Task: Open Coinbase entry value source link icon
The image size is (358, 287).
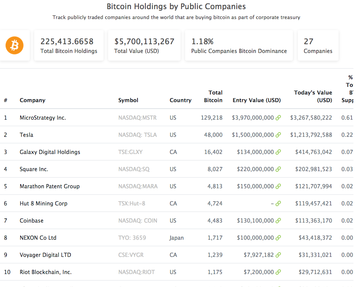Action: coord(278,221)
